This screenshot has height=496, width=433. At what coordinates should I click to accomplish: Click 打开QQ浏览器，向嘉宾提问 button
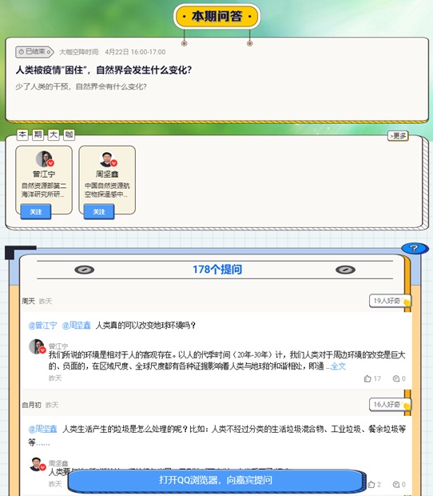tap(216, 480)
